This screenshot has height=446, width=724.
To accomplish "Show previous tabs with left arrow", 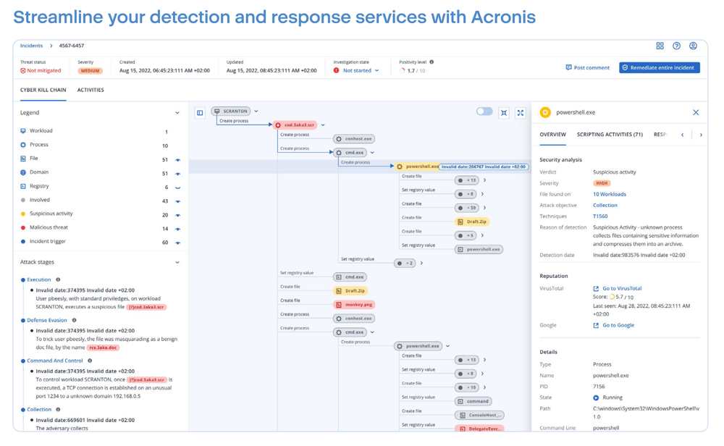I will click(683, 135).
